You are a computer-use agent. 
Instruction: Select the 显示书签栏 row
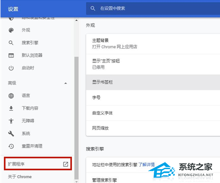[153, 82]
